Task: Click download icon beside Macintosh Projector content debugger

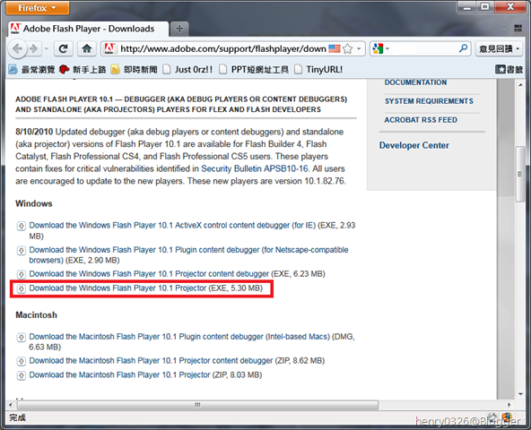Action: pos(21,361)
